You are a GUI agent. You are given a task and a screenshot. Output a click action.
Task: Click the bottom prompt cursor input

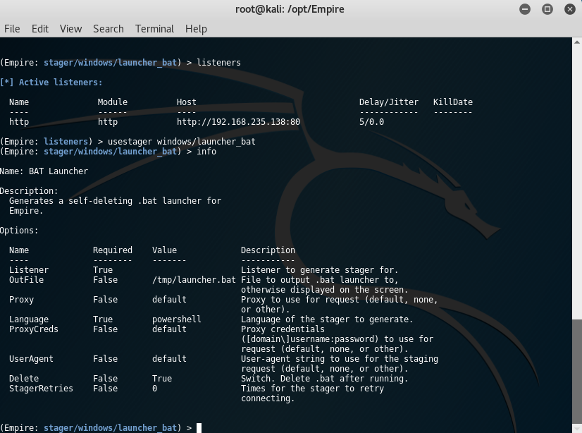pos(199,428)
